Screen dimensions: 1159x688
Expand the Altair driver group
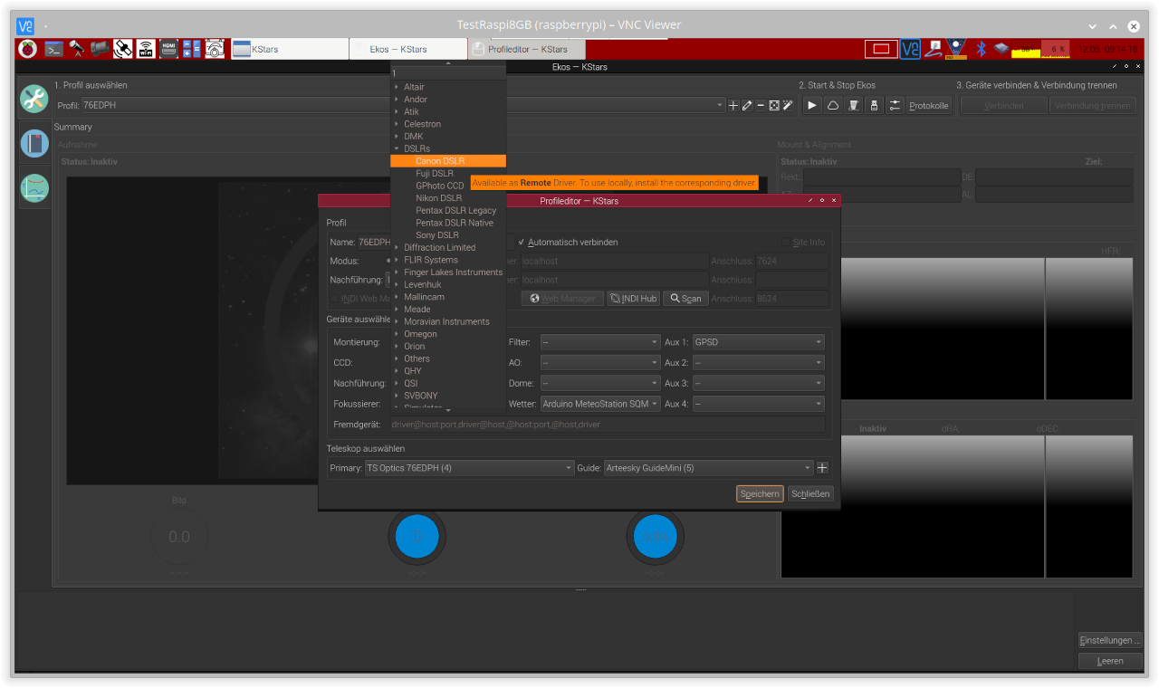(x=397, y=87)
